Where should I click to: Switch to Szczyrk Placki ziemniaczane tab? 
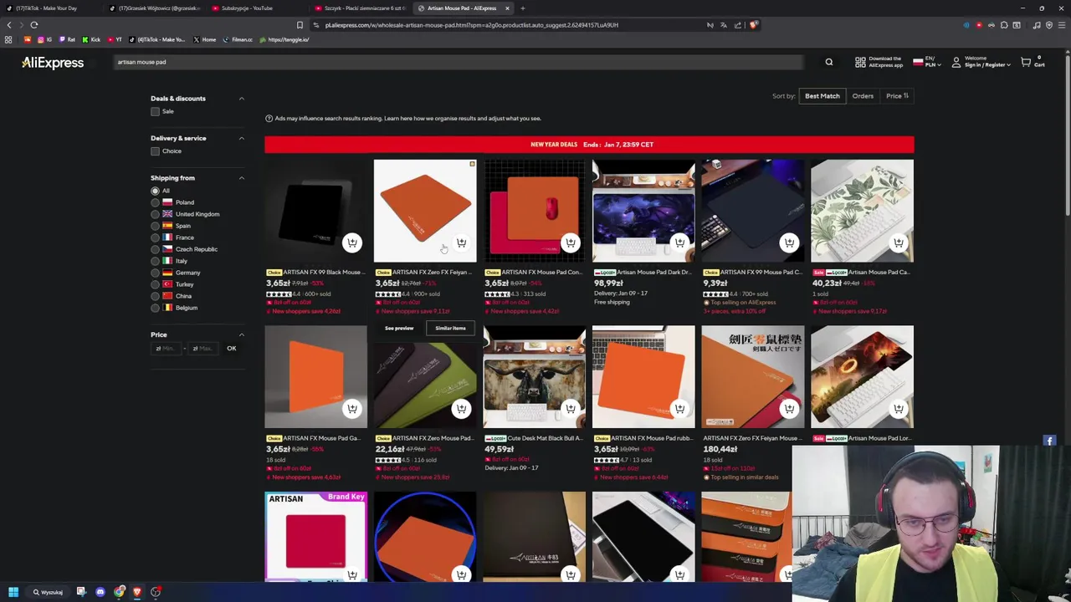(x=363, y=8)
